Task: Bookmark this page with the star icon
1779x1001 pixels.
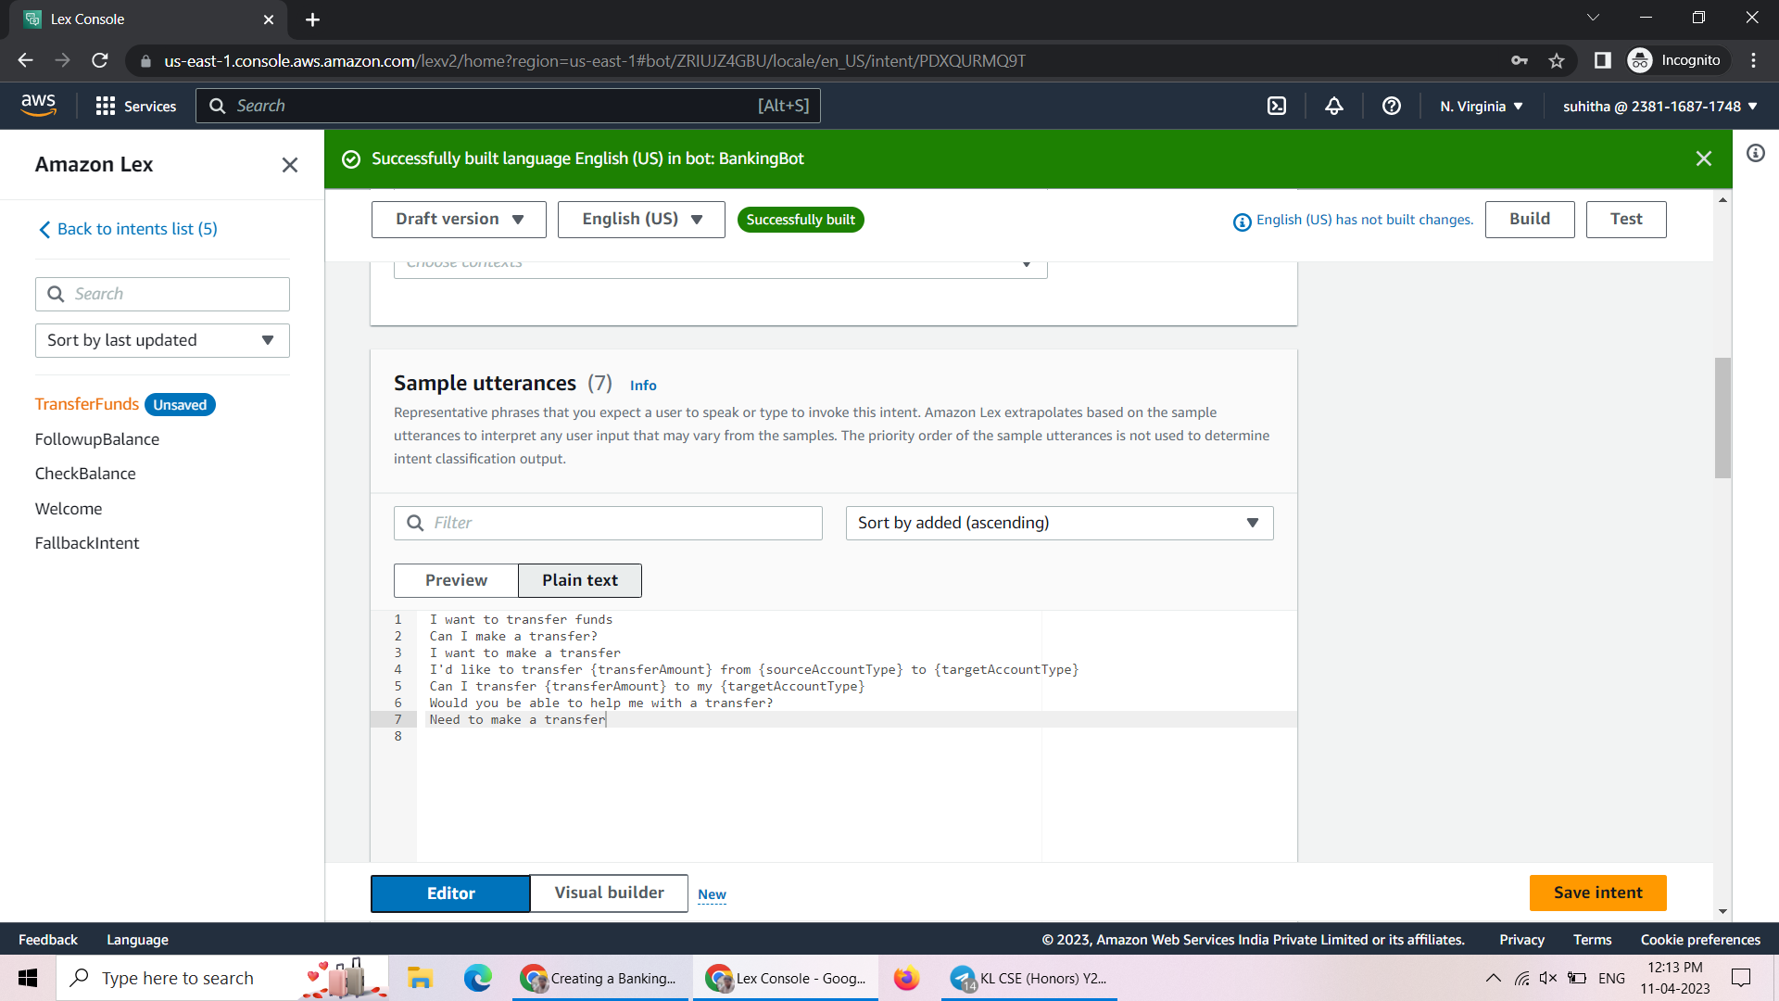Action: [x=1557, y=60]
